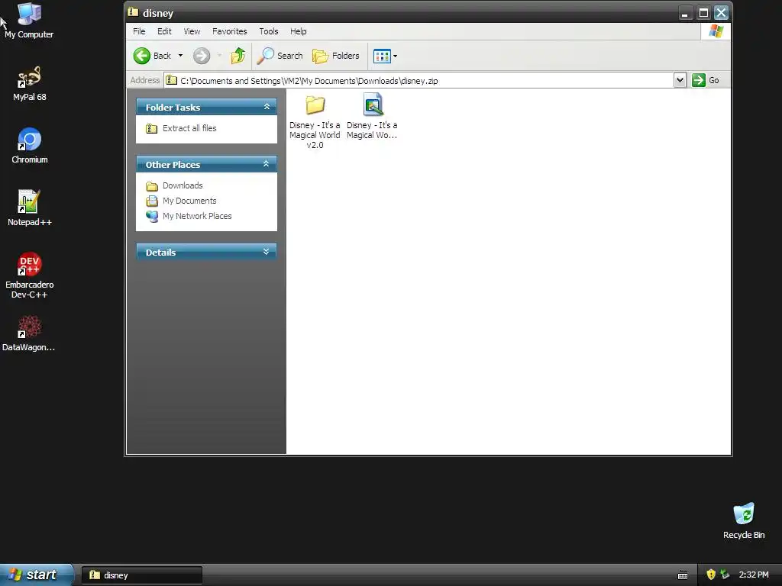Click the Start button
Image resolution: width=782 pixels, height=586 pixels.
tap(36, 575)
